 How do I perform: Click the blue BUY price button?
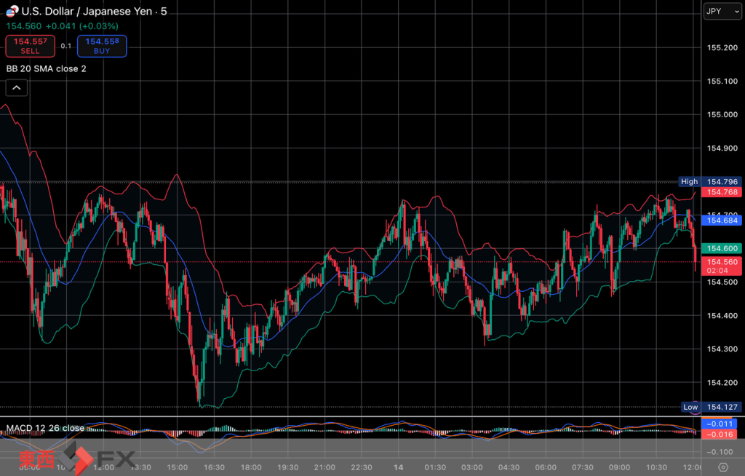(x=101, y=46)
